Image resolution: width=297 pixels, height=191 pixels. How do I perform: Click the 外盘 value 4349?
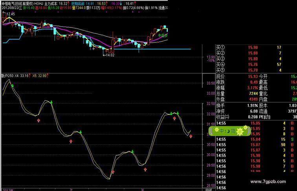coord(253,99)
